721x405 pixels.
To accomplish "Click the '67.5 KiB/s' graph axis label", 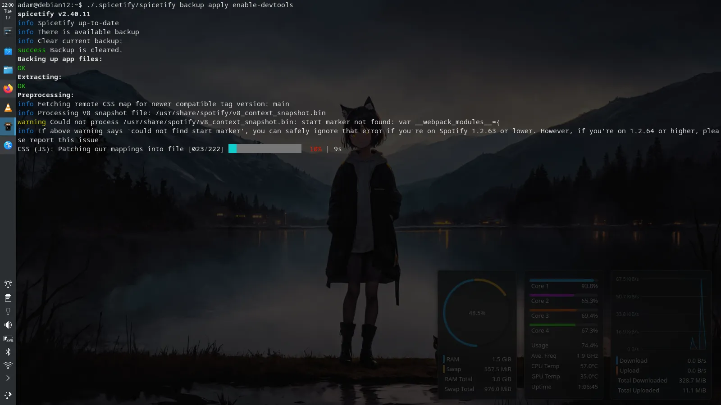I will (627, 279).
